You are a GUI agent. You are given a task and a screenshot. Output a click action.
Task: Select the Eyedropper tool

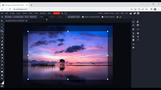[x=2, y=34]
